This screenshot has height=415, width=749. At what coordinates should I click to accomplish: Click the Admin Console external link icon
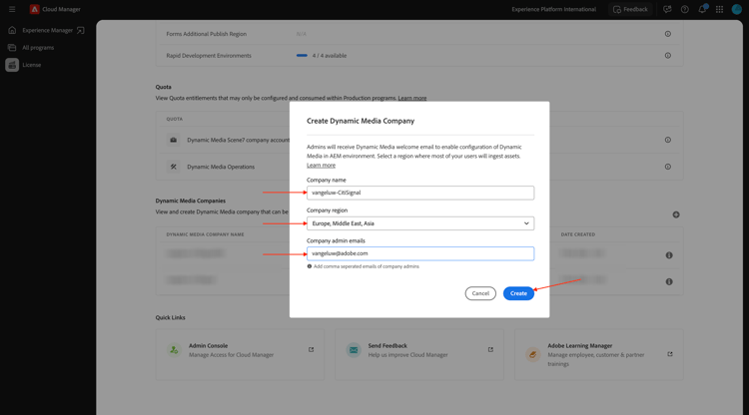coord(311,349)
